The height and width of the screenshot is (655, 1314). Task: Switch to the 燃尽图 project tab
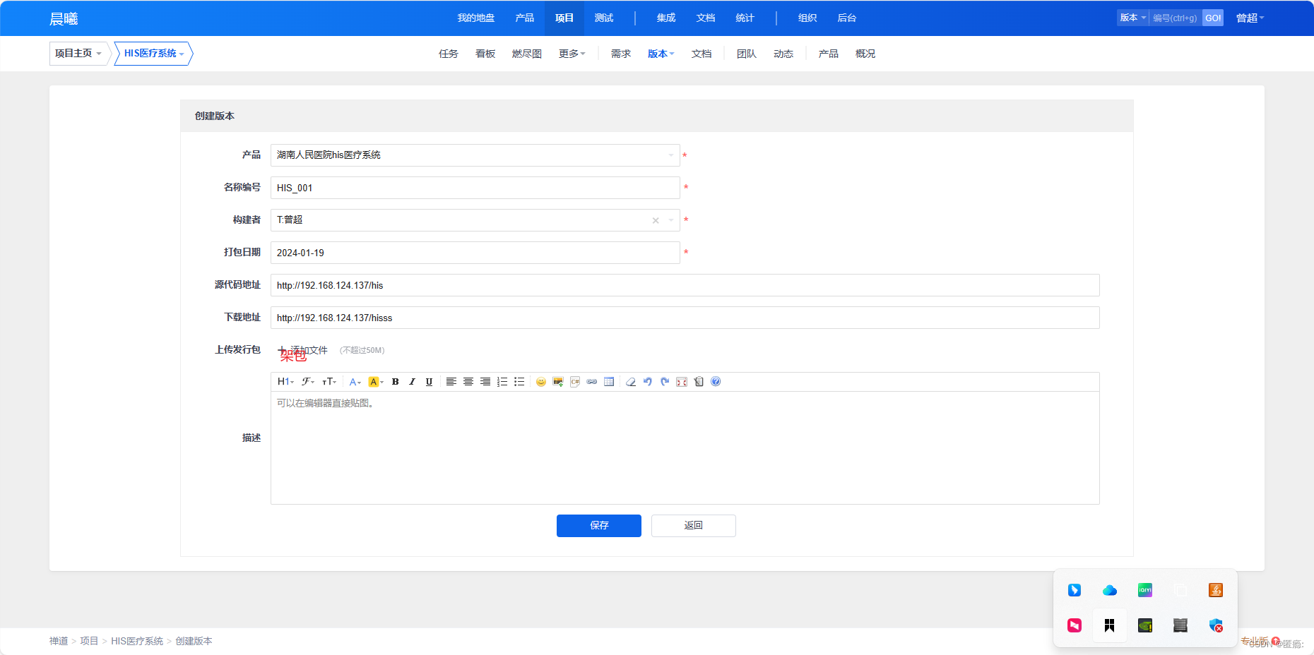pyautogui.click(x=526, y=54)
